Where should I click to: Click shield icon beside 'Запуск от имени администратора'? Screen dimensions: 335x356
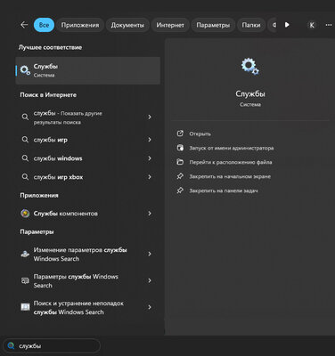[180, 148]
